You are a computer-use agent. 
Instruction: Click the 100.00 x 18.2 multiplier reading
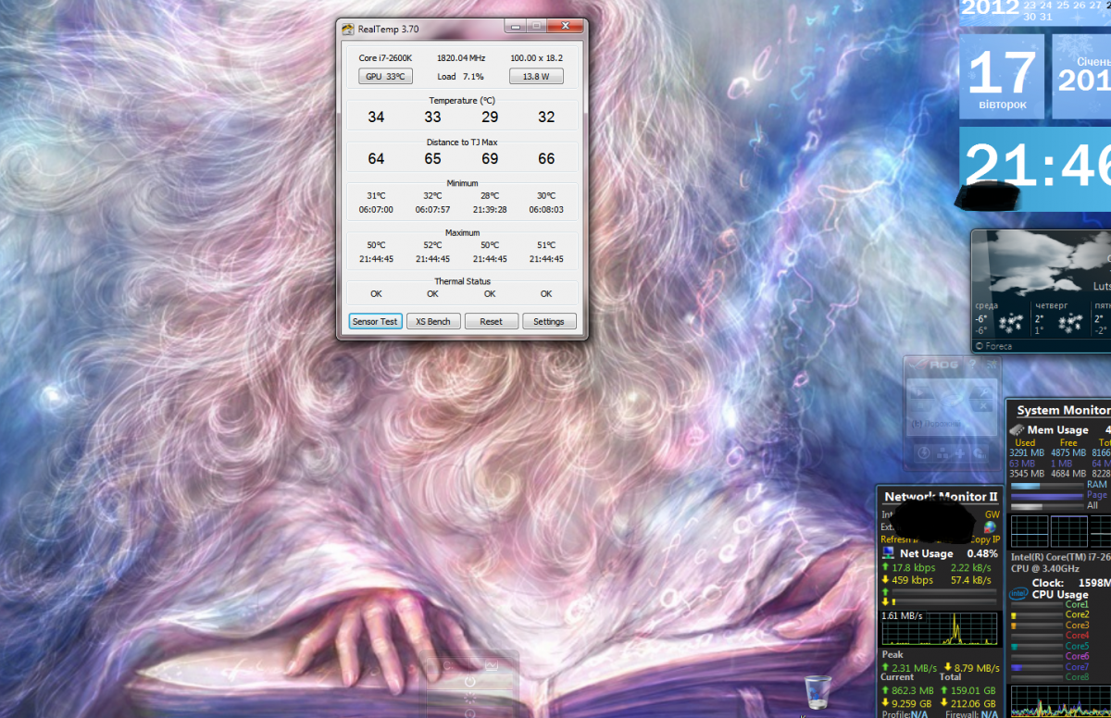pyautogui.click(x=536, y=57)
